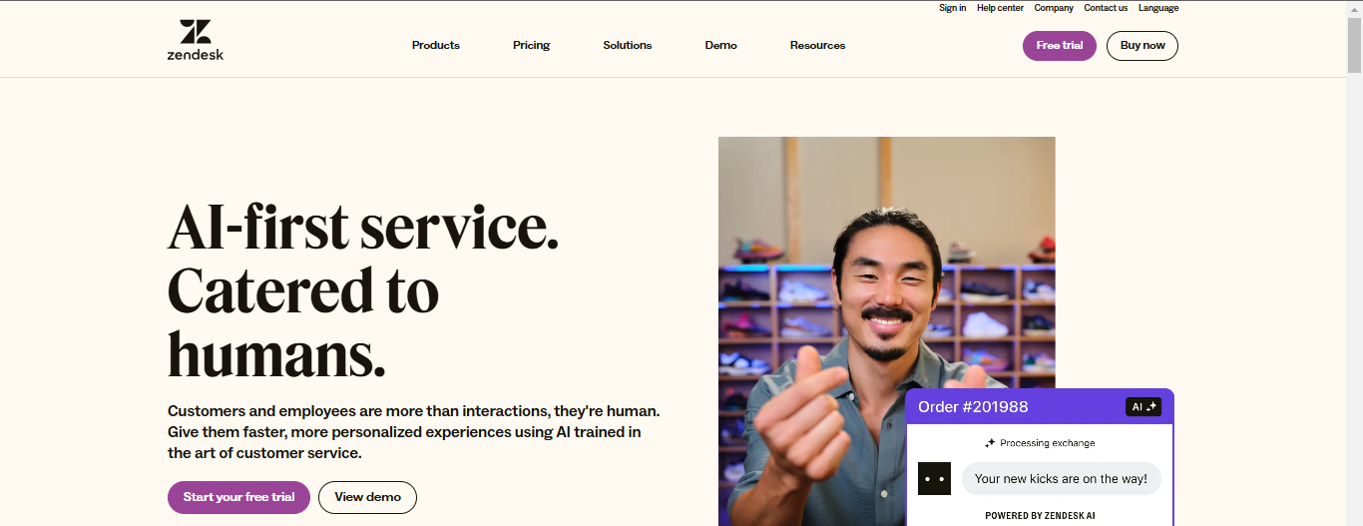This screenshot has width=1363, height=526.
Task: Click the View demo button
Action: coord(367,497)
